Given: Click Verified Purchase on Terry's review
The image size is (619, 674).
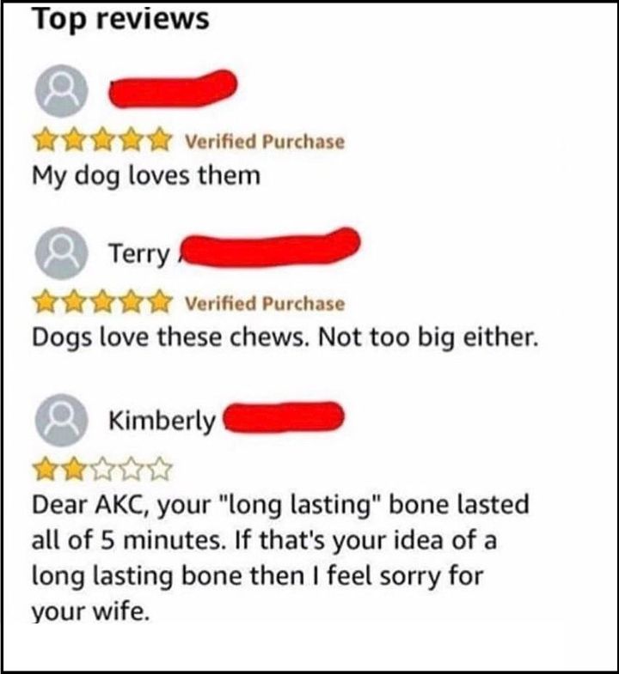Looking at the screenshot, I should (x=265, y=303).
